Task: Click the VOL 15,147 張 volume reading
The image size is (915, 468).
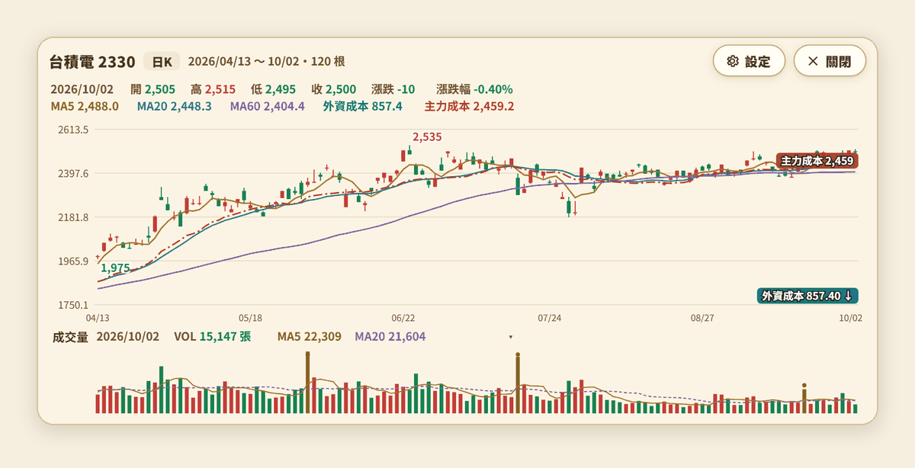Action: point(212,337)
